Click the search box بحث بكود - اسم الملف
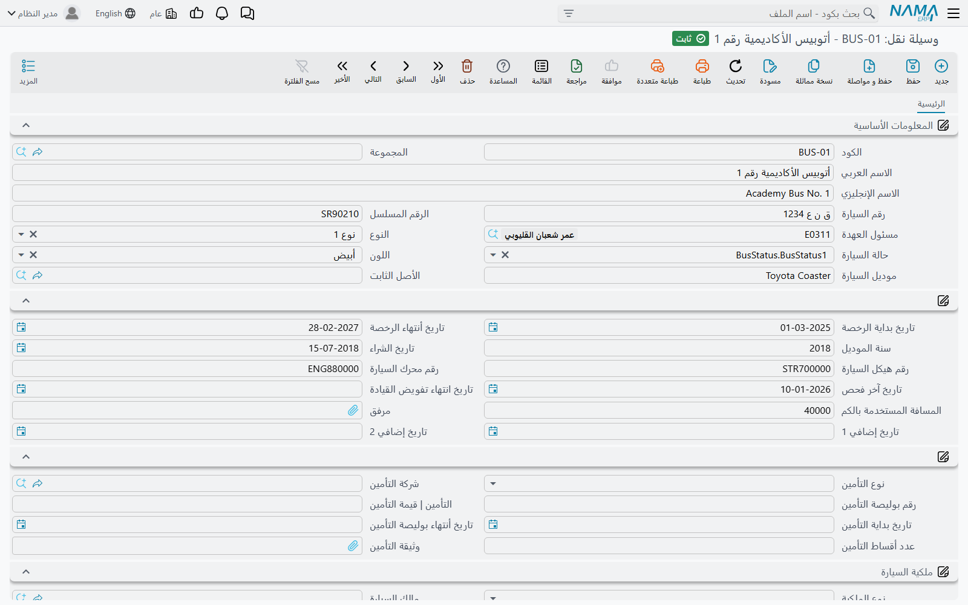Image resolution: width=968 pixels, height=605 pixels. pos(718,13)
